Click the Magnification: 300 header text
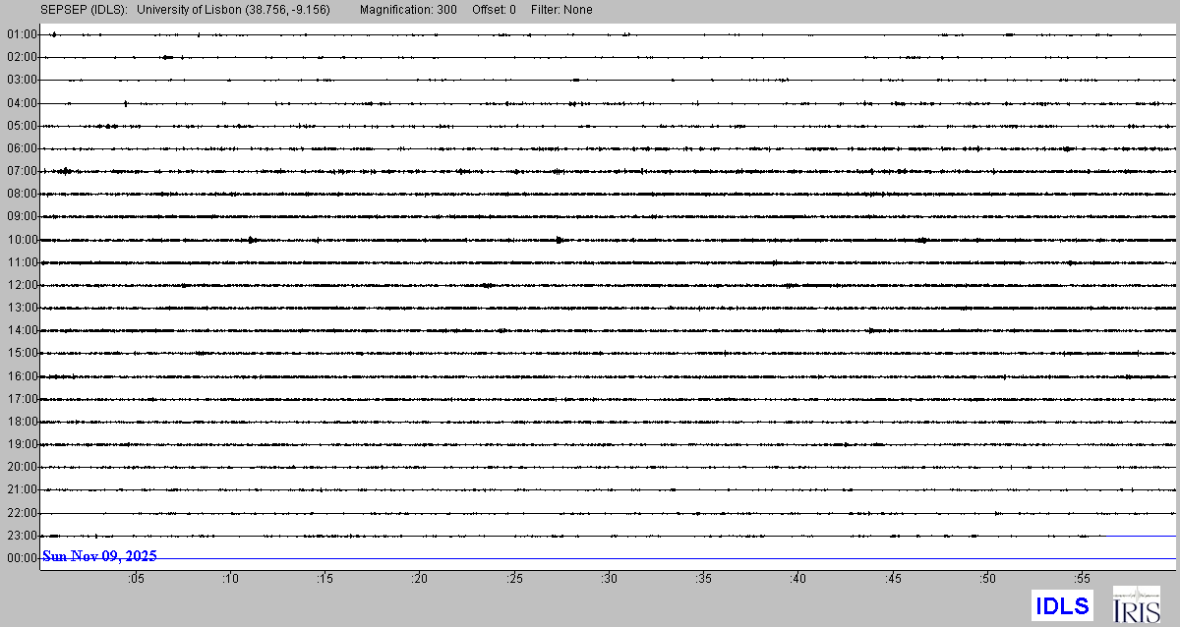The image size is (1180, 627). pyautogui.click(x=407, y=10)
